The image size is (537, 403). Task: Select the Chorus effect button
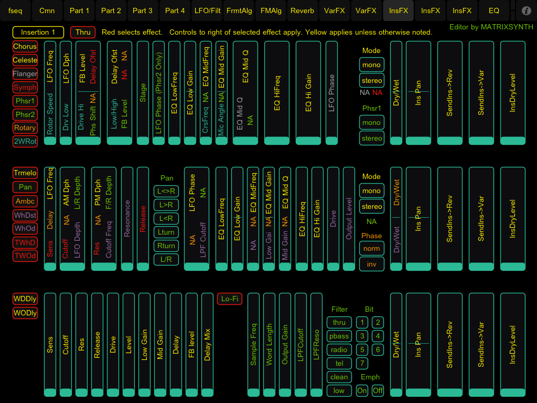tap(25, 46)
